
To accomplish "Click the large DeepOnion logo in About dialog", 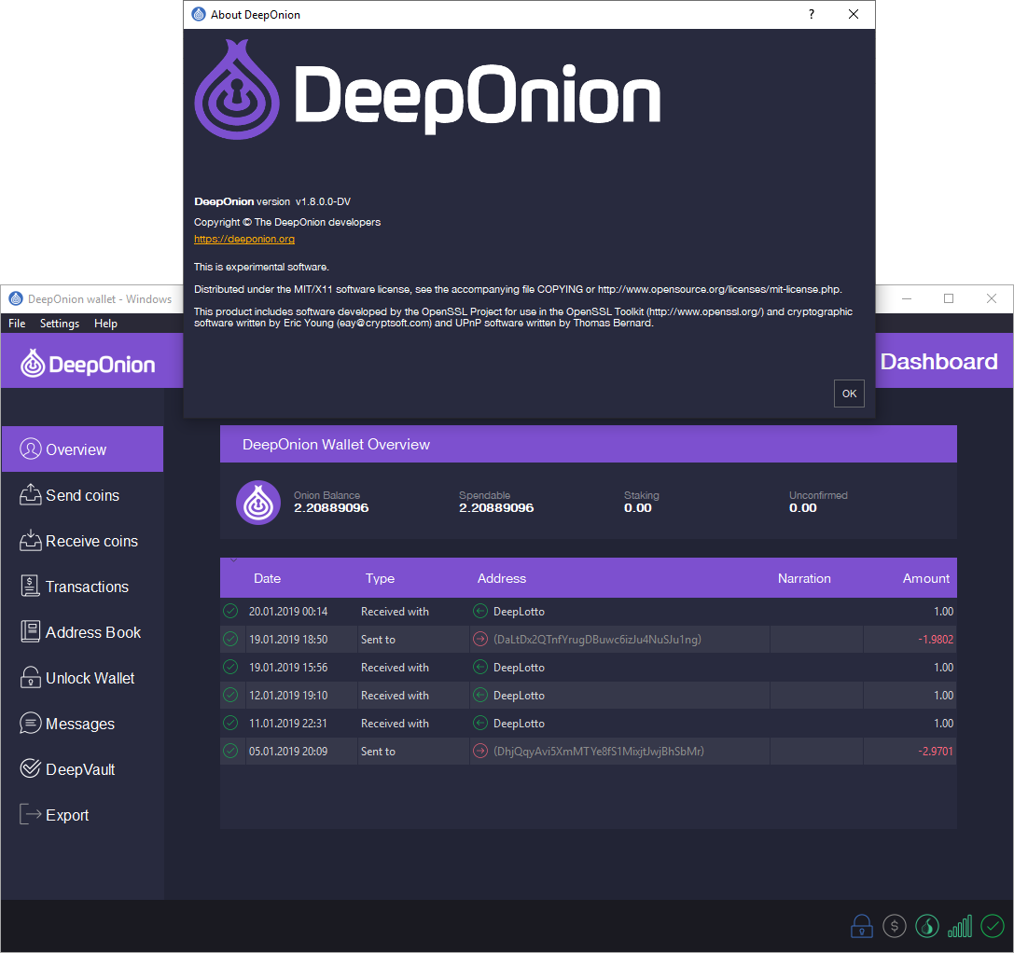I will click(x=427, y=90).
